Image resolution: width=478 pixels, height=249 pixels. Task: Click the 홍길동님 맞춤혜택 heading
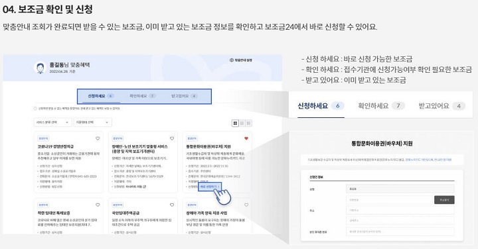pos(70,65)
